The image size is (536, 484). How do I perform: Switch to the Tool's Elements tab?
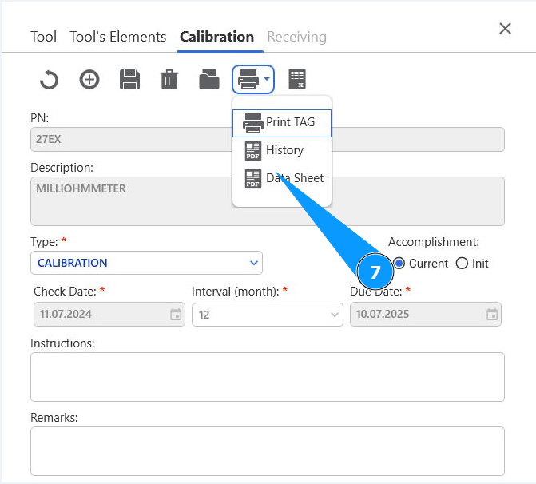(117, 37)
